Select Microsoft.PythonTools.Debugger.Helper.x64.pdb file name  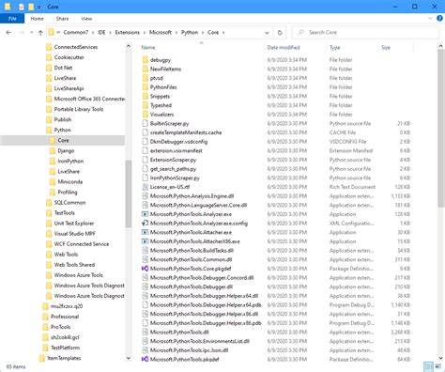click(206, 305)
